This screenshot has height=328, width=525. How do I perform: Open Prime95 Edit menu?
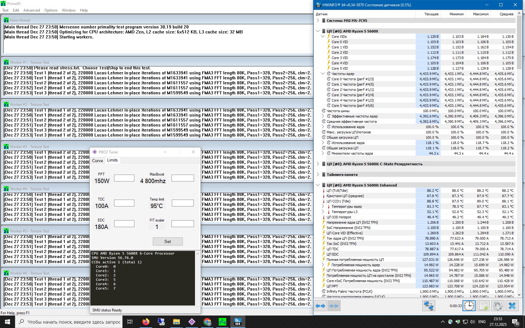16,10
